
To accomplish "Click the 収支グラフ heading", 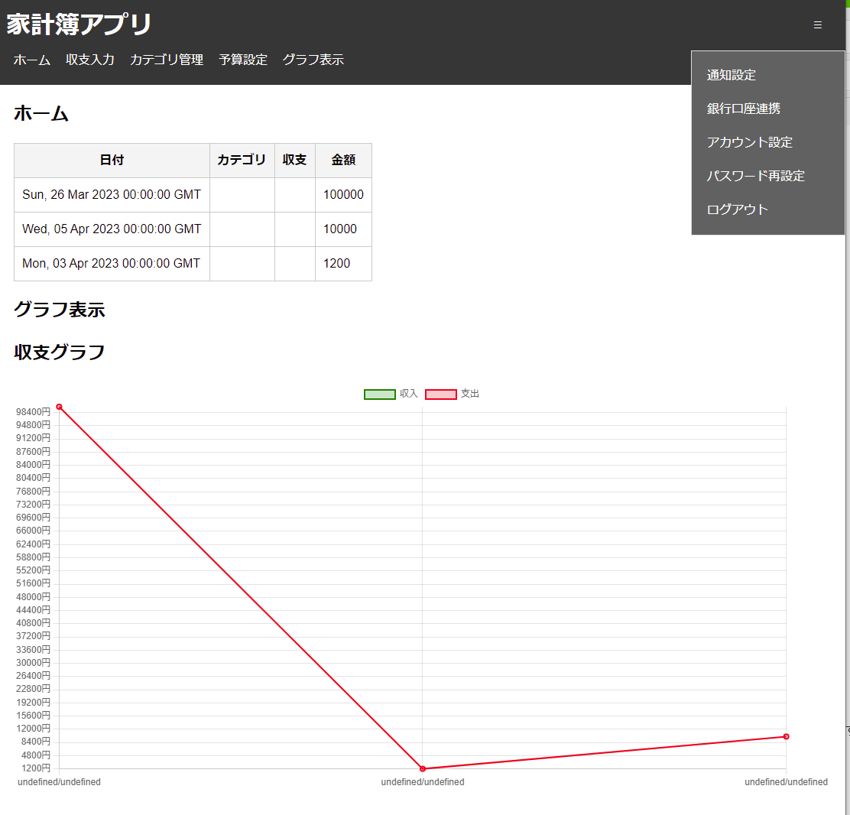I will tap(59, 352).
